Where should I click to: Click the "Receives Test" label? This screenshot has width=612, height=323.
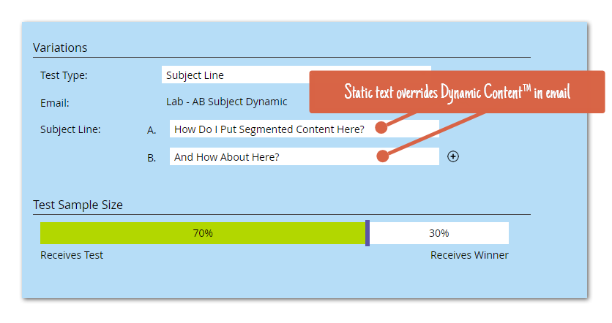(x=72, y=255)
